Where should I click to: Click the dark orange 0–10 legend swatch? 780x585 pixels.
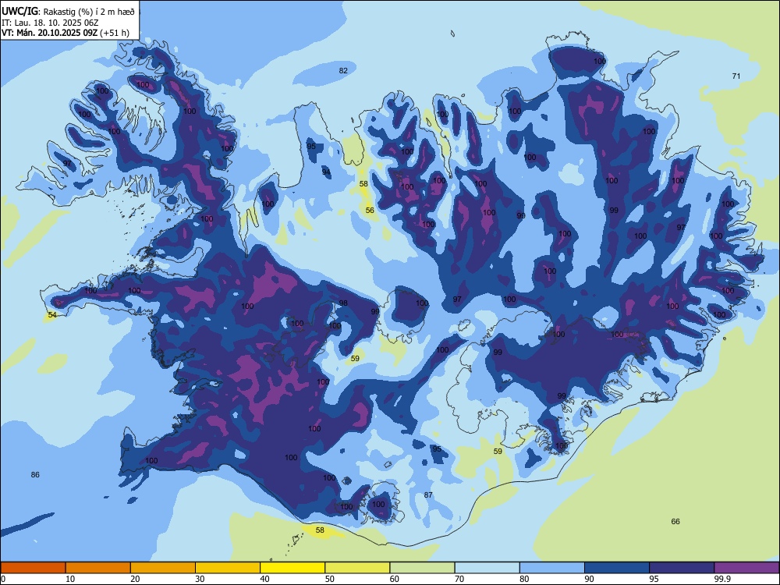pyautogui.click(x=33, y=568)
